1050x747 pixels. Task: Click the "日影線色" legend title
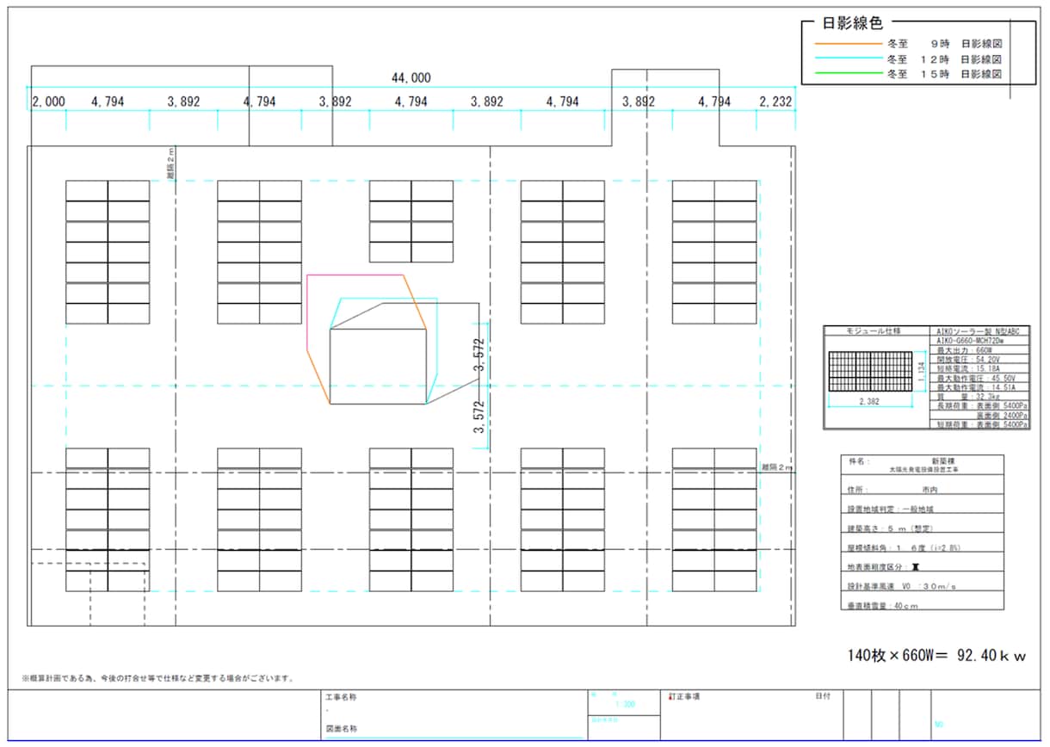click(852, 24)
